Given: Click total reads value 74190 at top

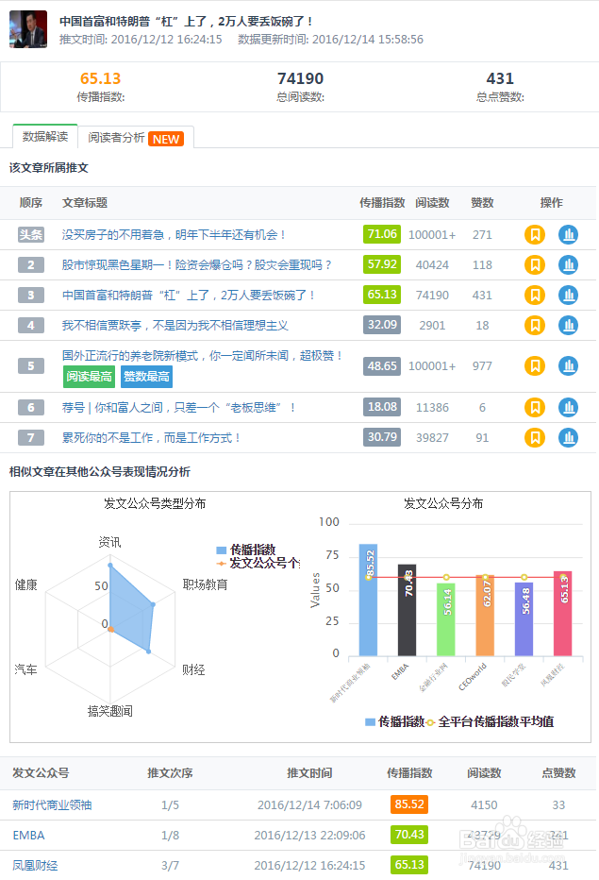Looking at the screenshot, I should (x=301, y=78).
